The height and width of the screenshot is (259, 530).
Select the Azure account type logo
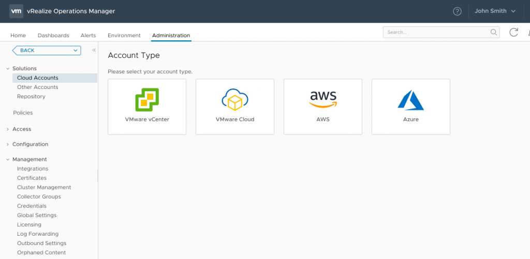(x=410, y=100)
